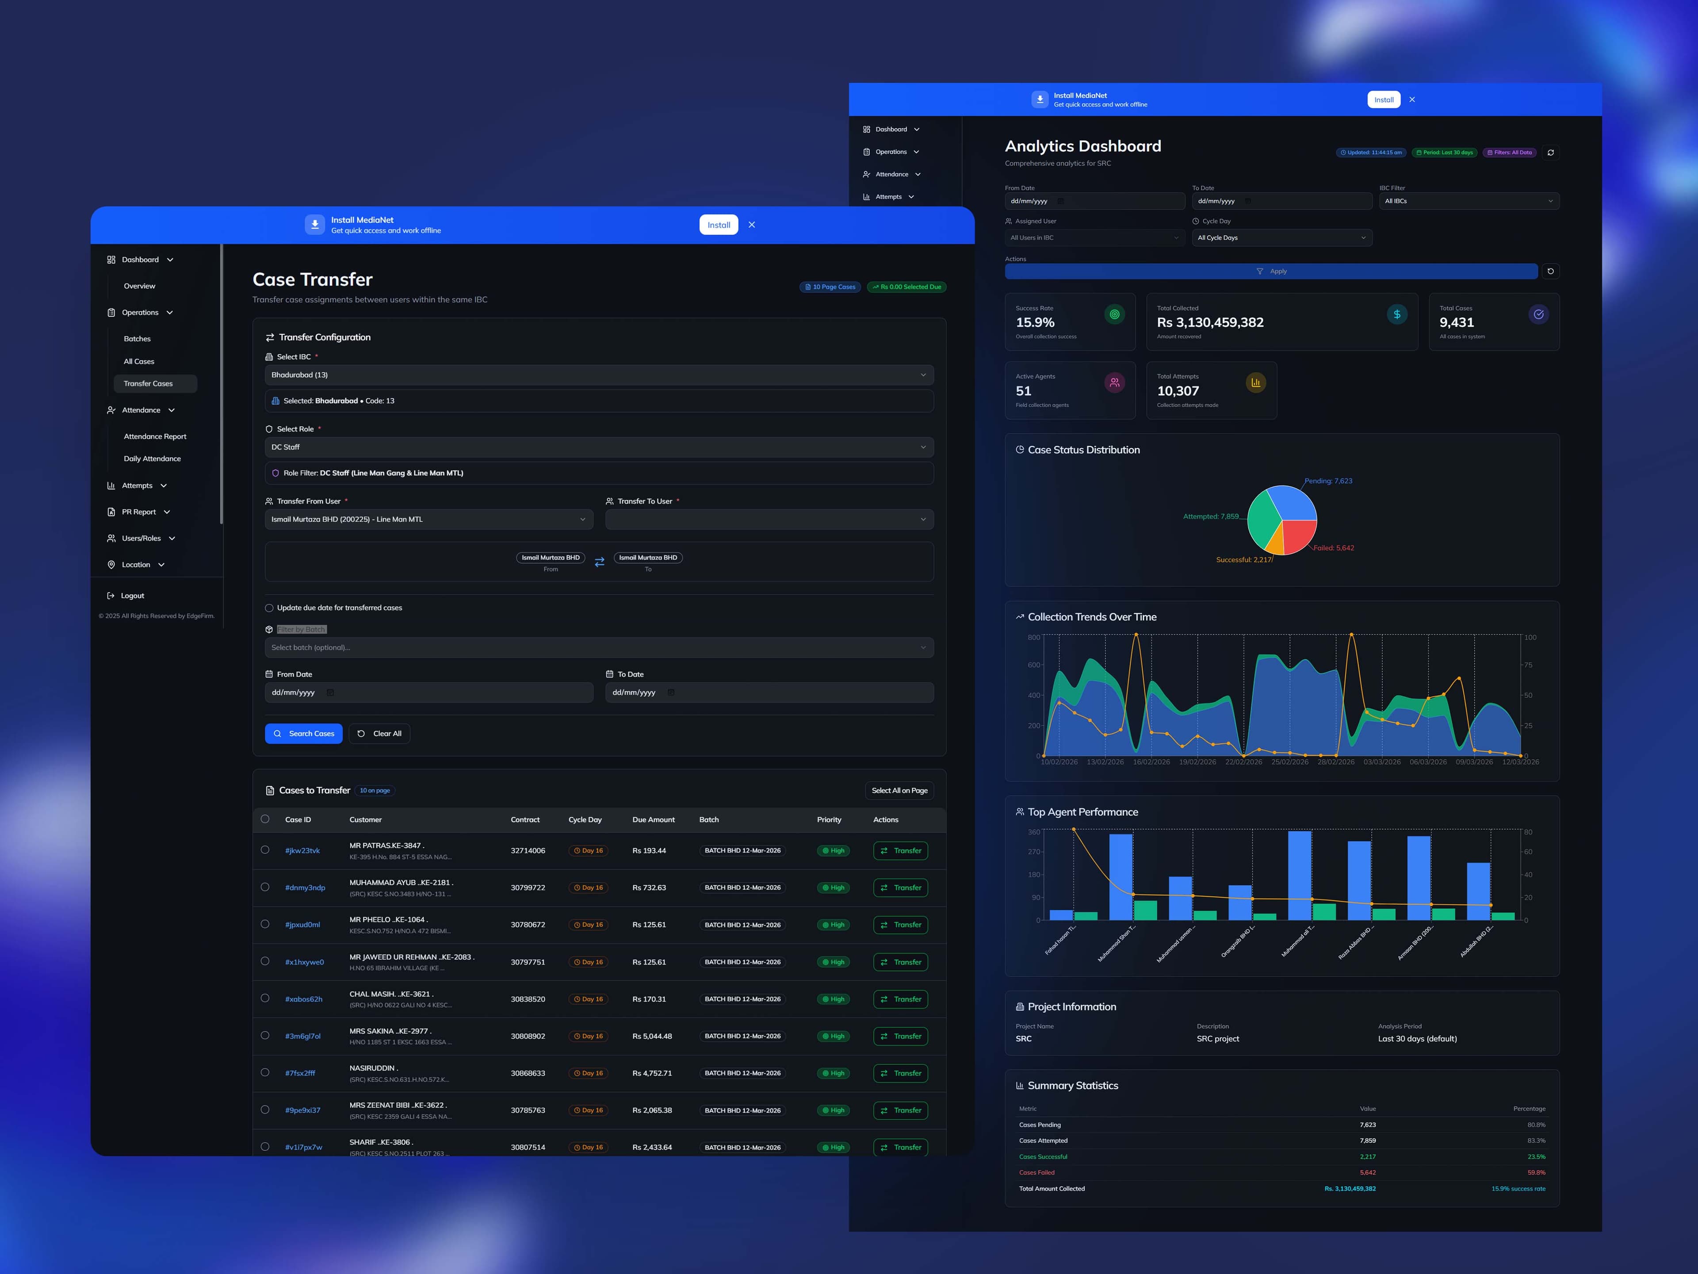Viewport: 1698px width, 1274px height.
Task: Click Install in Case Transfer banner
Action: [x=719, y=225]
